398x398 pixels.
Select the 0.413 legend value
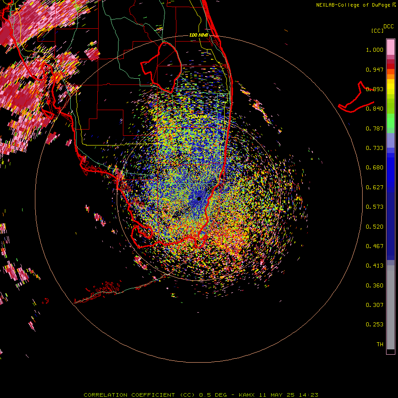pyautogui.click(x=375, y=266)
